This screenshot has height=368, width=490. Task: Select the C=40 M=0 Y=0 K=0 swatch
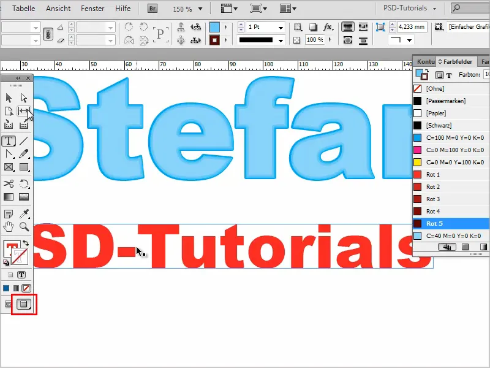451,236
